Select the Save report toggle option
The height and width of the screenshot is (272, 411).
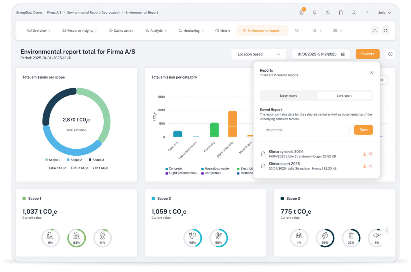344,96
